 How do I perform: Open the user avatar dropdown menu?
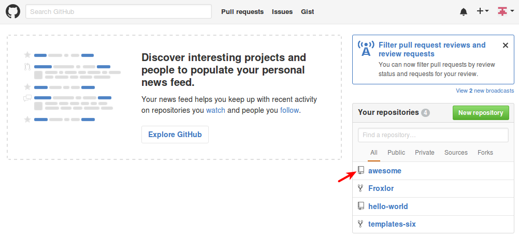tap(506, 11)
